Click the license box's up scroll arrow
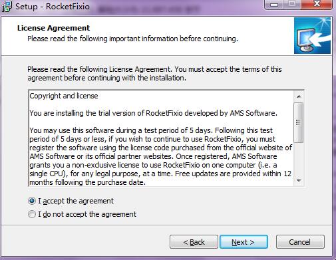This screenshot has height=260, width=336. pos(299,96)
